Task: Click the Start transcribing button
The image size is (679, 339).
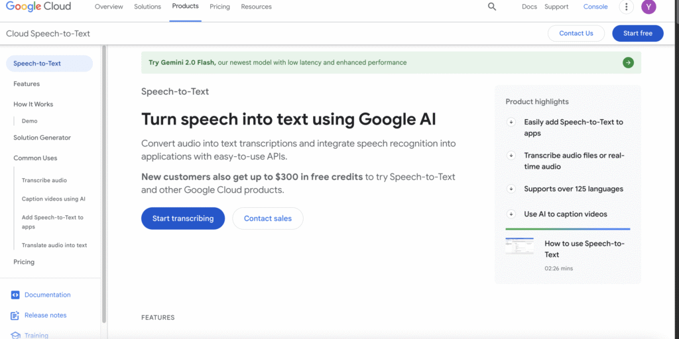Action: 183,218
